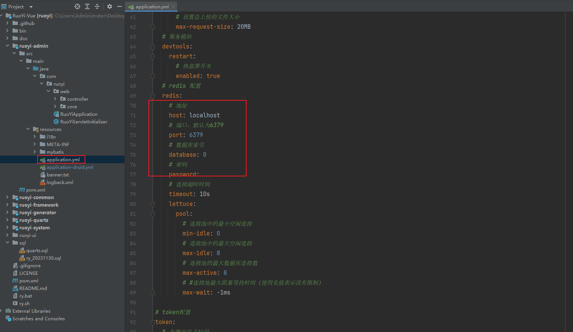573x332 pixels.
Task: Expand the META-INF folder
Action: (x=35, y=144)
